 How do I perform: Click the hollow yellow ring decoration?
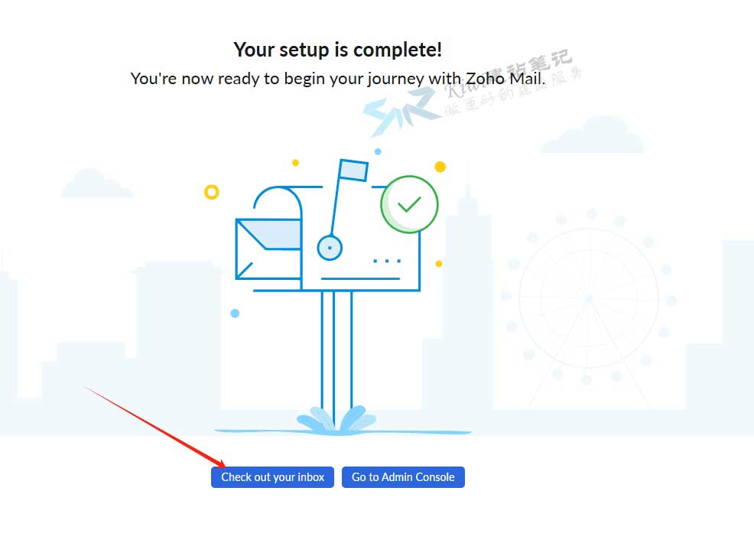coord(212,192)
